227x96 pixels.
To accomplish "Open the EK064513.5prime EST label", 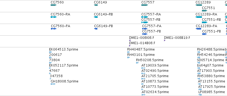I will (63, 49).
